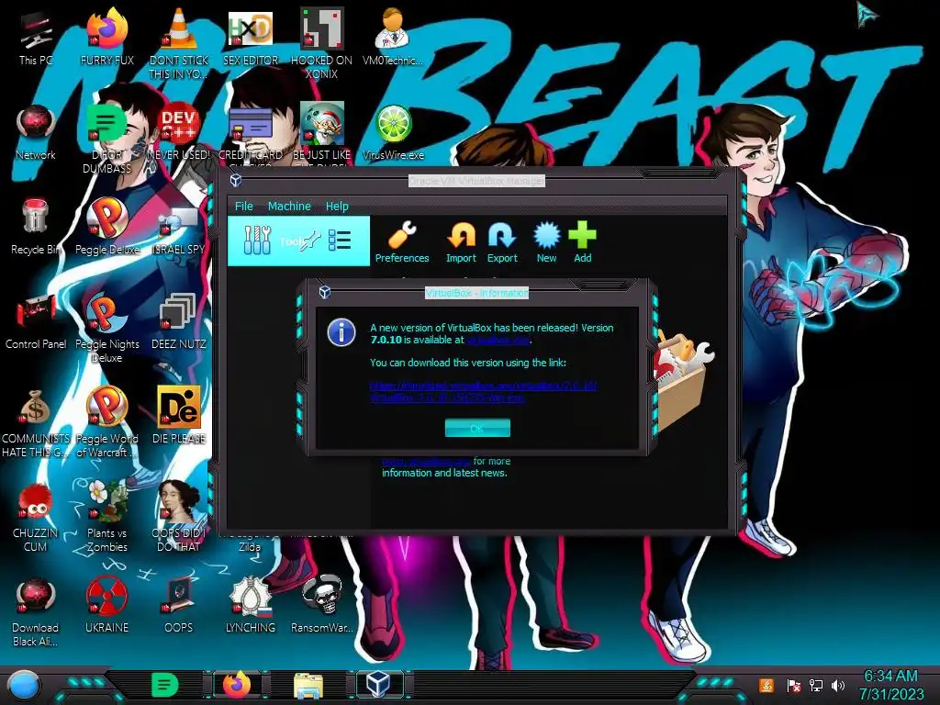The image size is (940, 705).
Task: Select the RansomWar skull desktop icon
Action: click(x=322, y=606)
